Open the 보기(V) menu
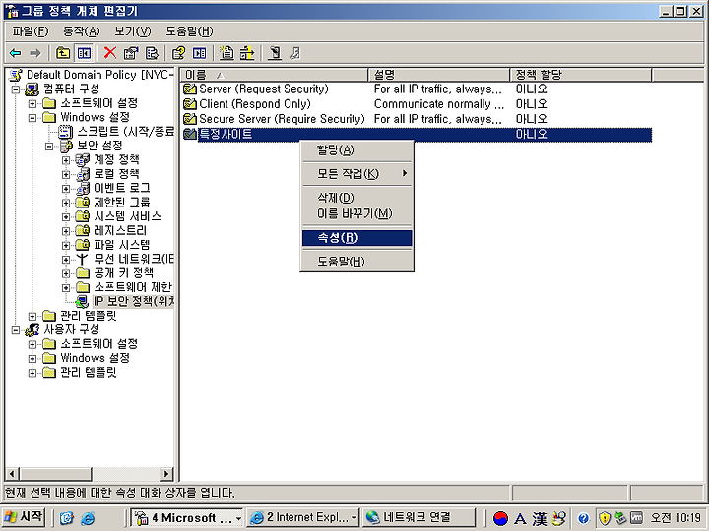Viewport: 709px width, 531px height. coord(133,31)
